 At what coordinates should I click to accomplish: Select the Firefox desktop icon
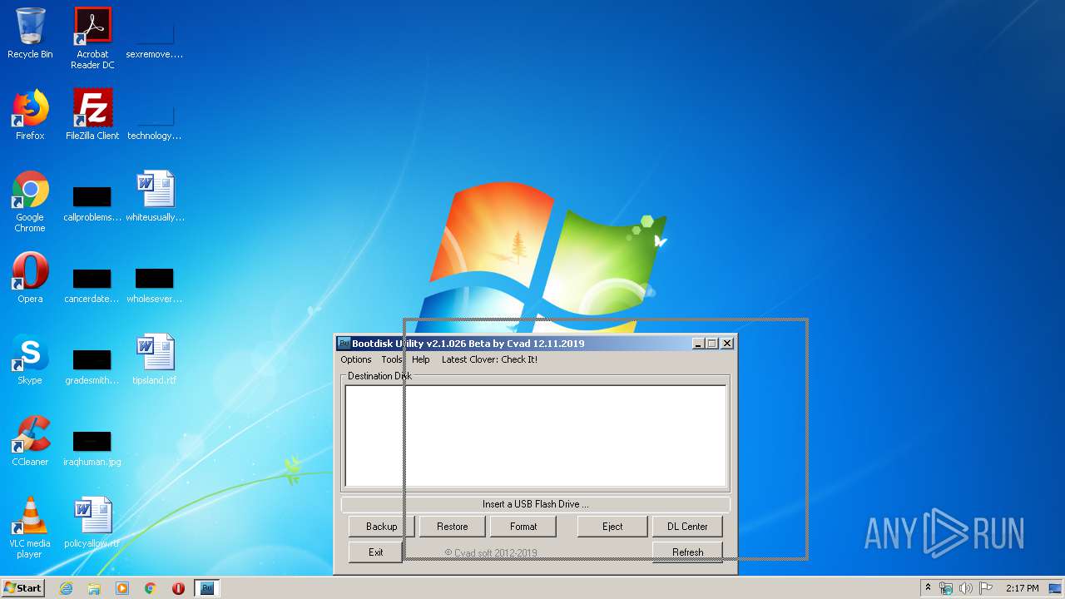(x=30, y=116)
